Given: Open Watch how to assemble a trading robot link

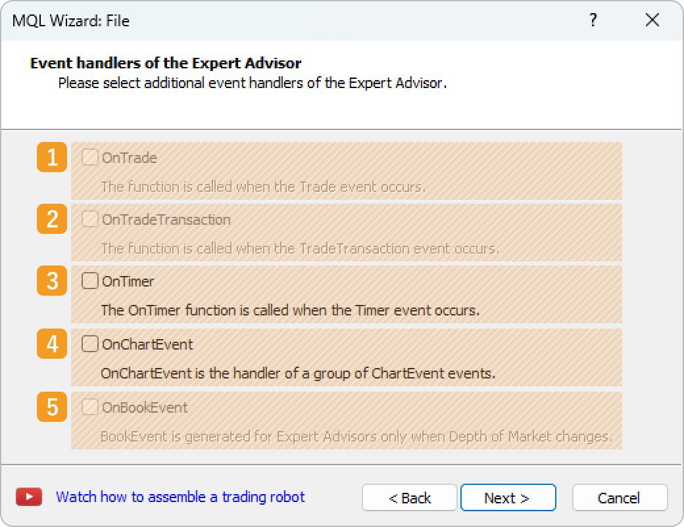Looking at the screenshot, I should pos(180,497).
